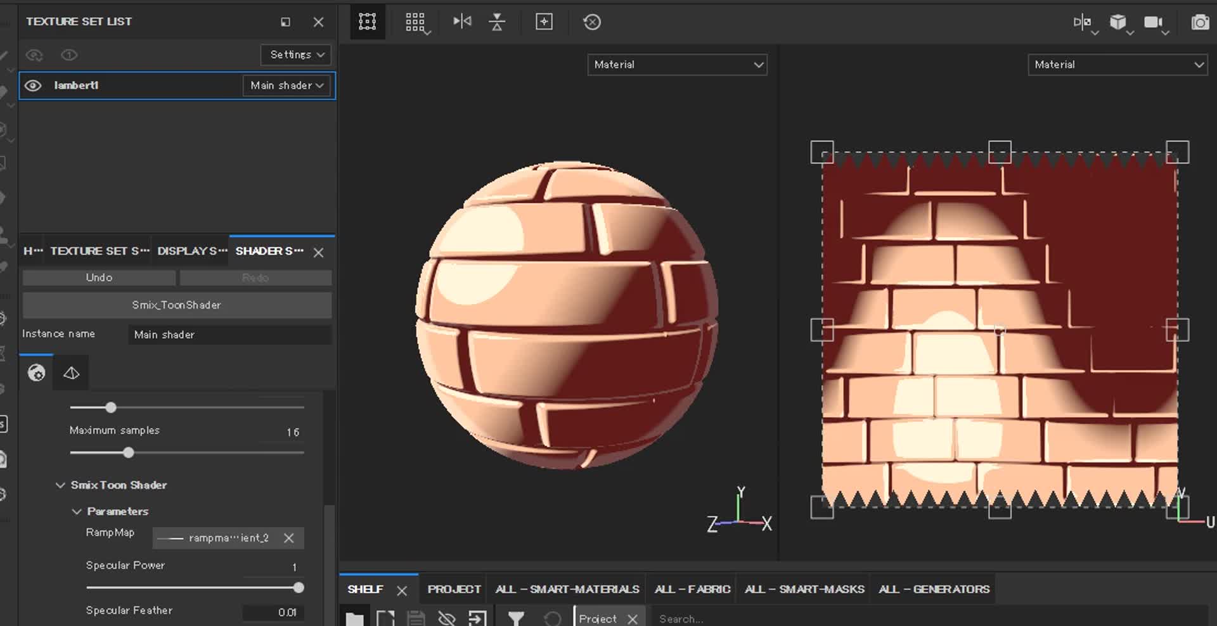Click the Maximum samples slider handle
The image size is (1217, 626).
129,452
